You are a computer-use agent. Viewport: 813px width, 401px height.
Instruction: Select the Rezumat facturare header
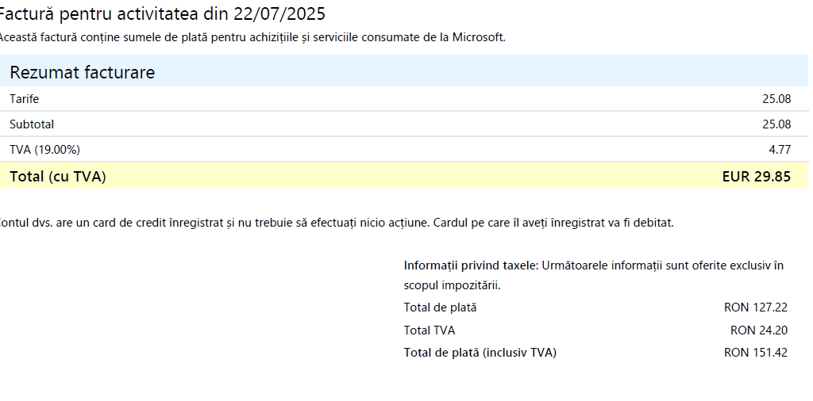(82, 72)
